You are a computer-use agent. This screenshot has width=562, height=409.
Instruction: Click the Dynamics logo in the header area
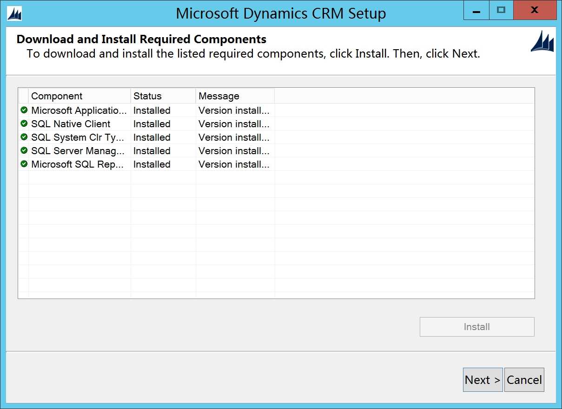click(x=542, y=41)
